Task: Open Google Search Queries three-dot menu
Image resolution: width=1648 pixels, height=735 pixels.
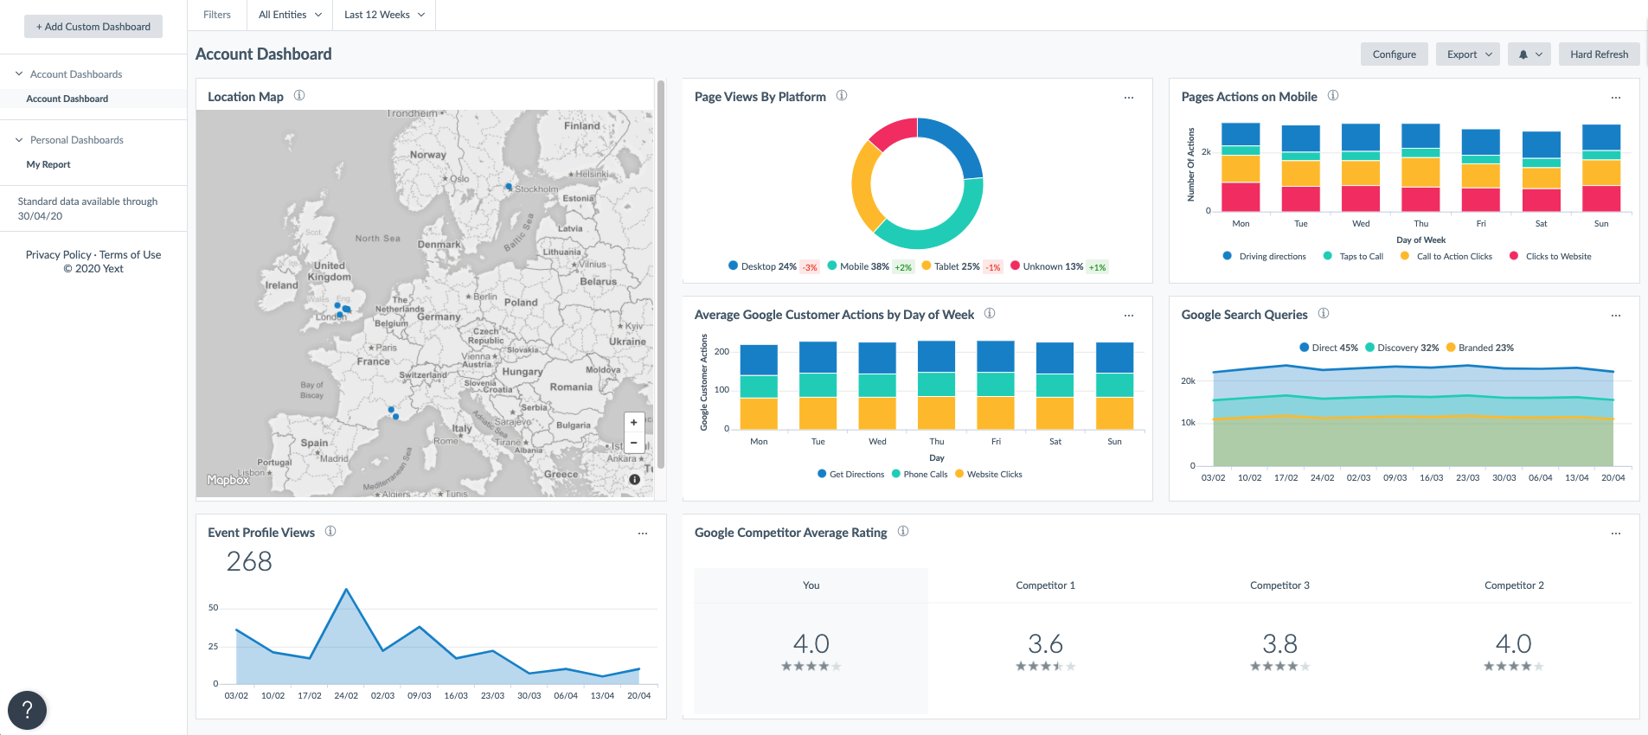Action: (1615, 316)
